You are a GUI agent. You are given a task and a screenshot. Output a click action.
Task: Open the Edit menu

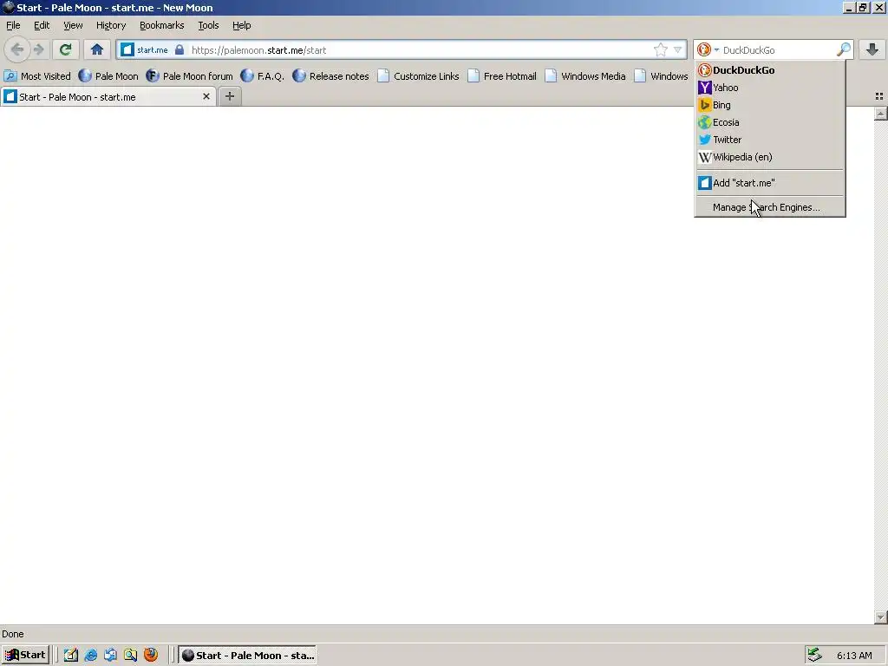click(42, 25)
